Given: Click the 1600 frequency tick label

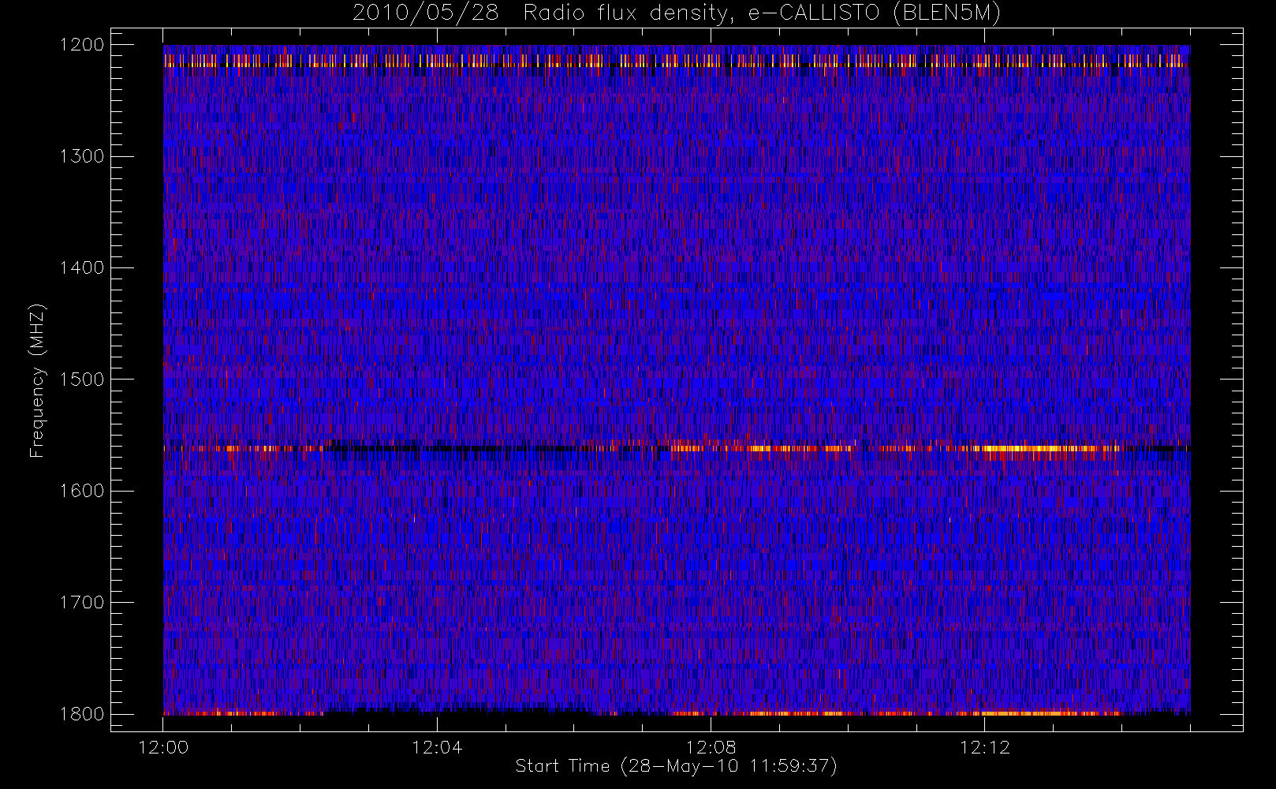Looking at the screenshot, I should (82, 491).
